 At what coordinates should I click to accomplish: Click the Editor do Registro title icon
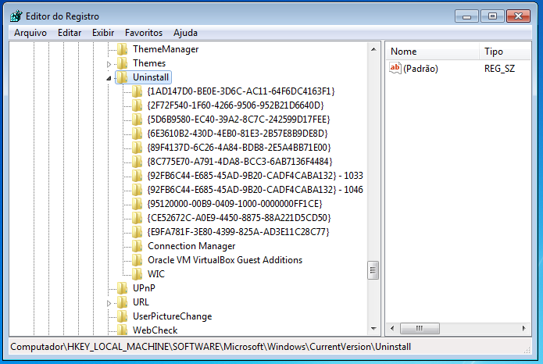tap(16, 16)
